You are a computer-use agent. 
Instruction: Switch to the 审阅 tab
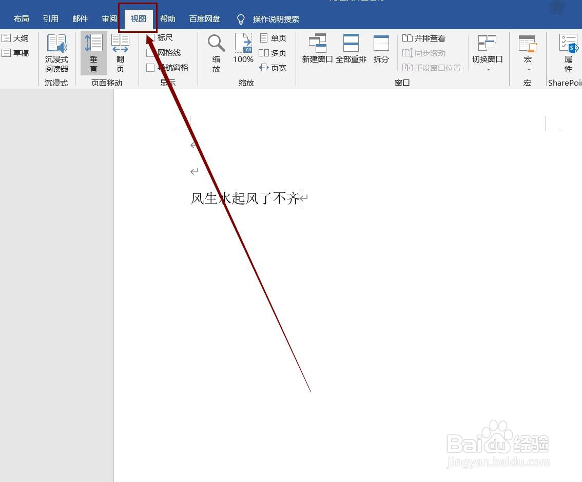tap(109, 19)
